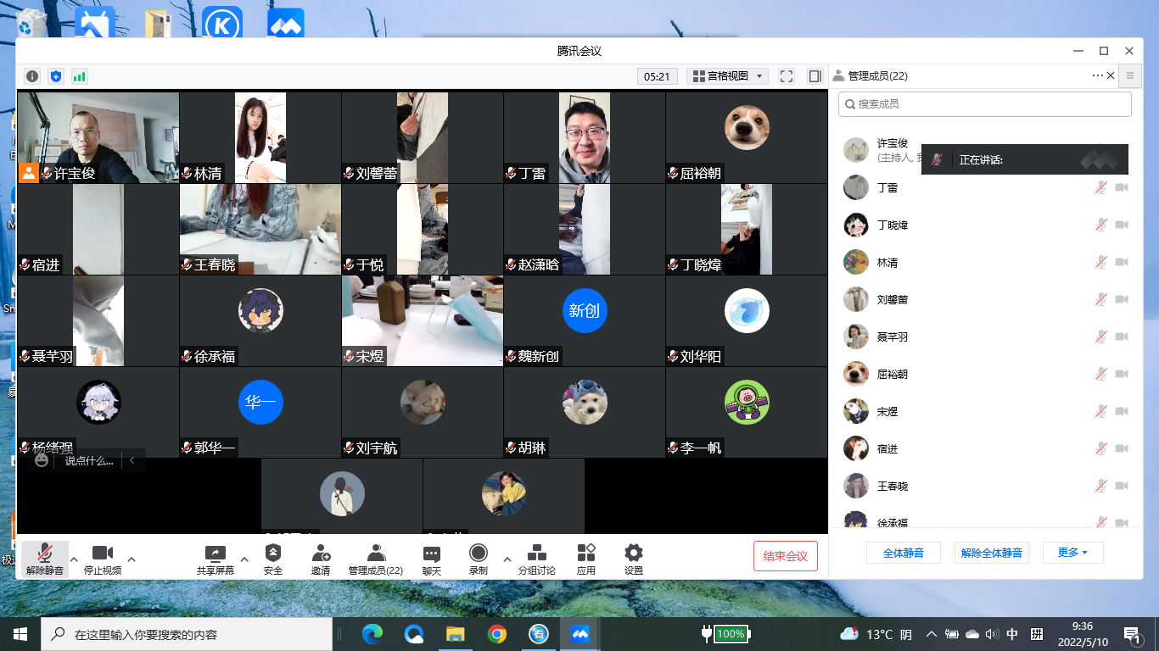Image resolution: width=1159 pixels, height=651 pixels.
Task: Toggle stop video (停止视频)
Action: click(103, 559)
